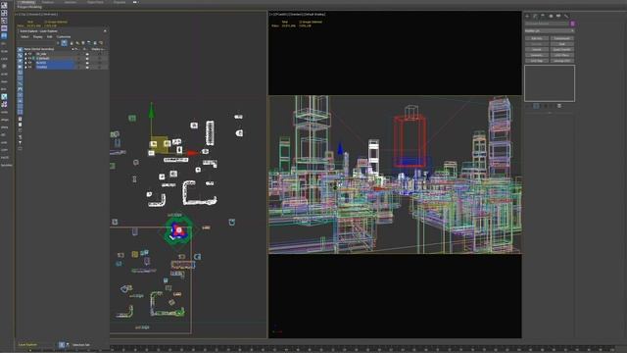This screenshot has width=627, height=353.
Task: Open Wireframe shading menu in Top viewport
Action: pyautogui.click(x=50, y=14)
